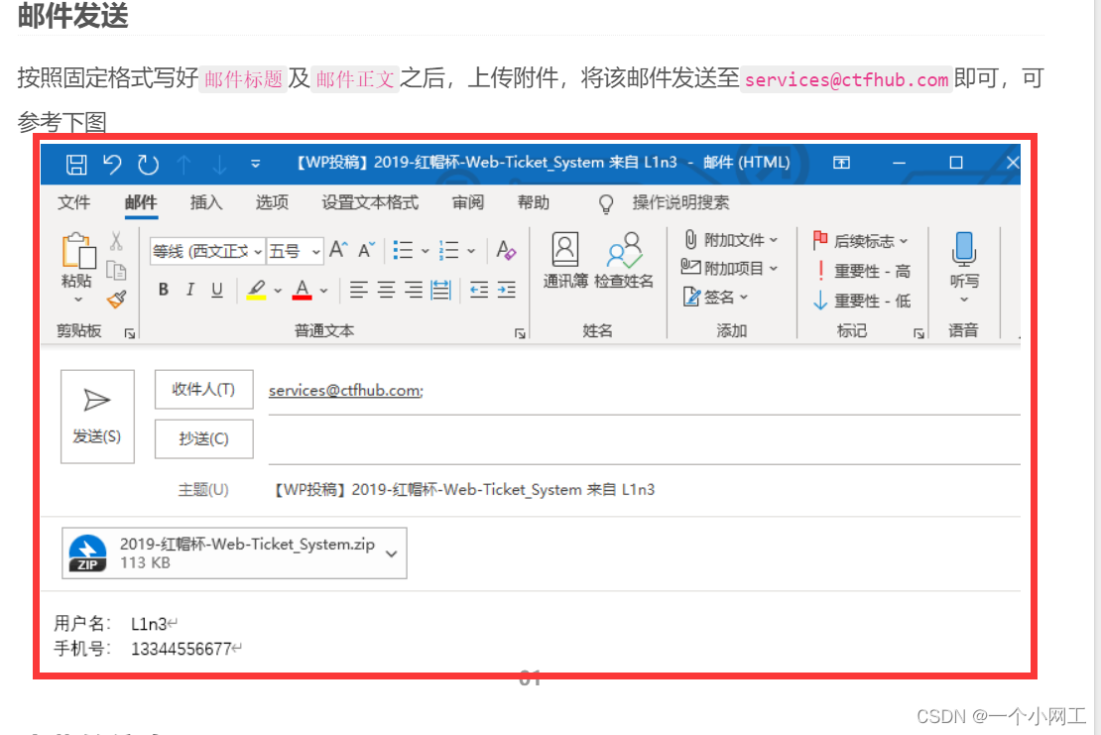The height and width of the screenshot is (735, 1101).
Task: Toggle italic formatting
Action: [x=190, y=290]
